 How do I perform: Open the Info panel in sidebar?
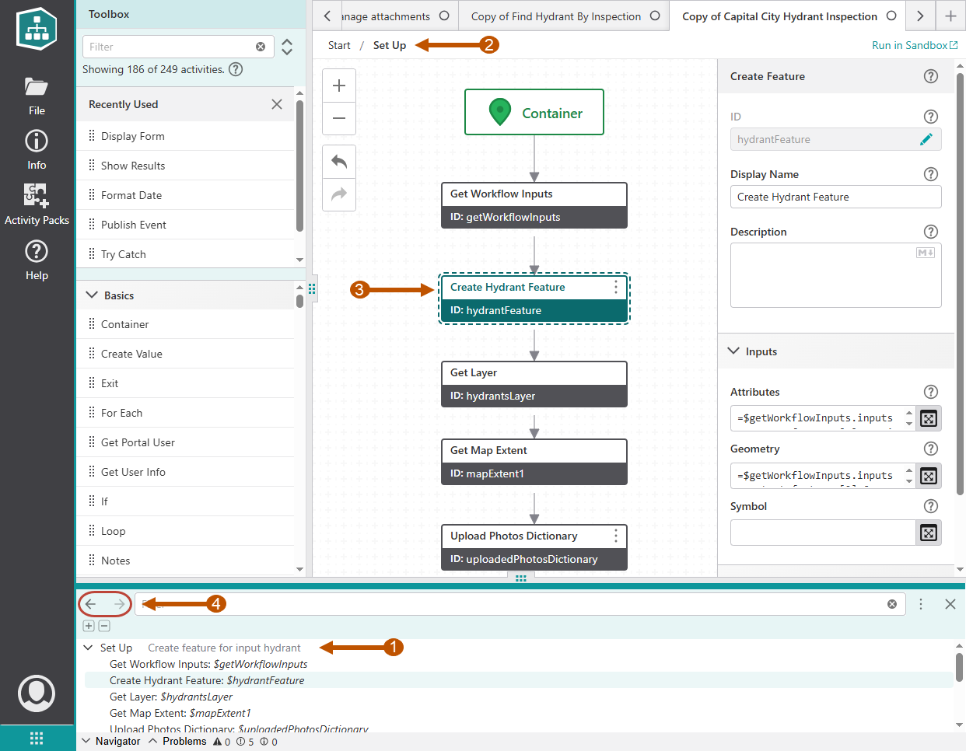(37, 148)
